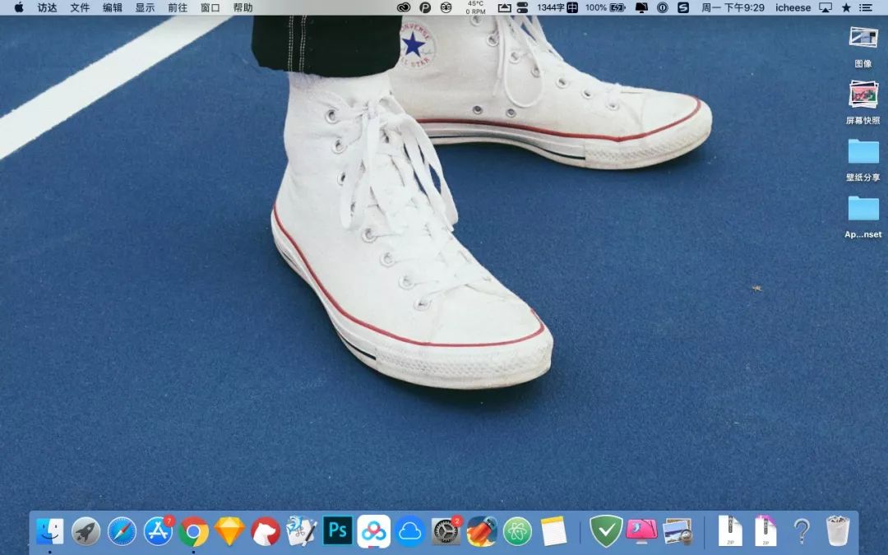The height and width of the screenshot is (555, 888).
Task: Open the 帮助 menu
Action: 243,7
